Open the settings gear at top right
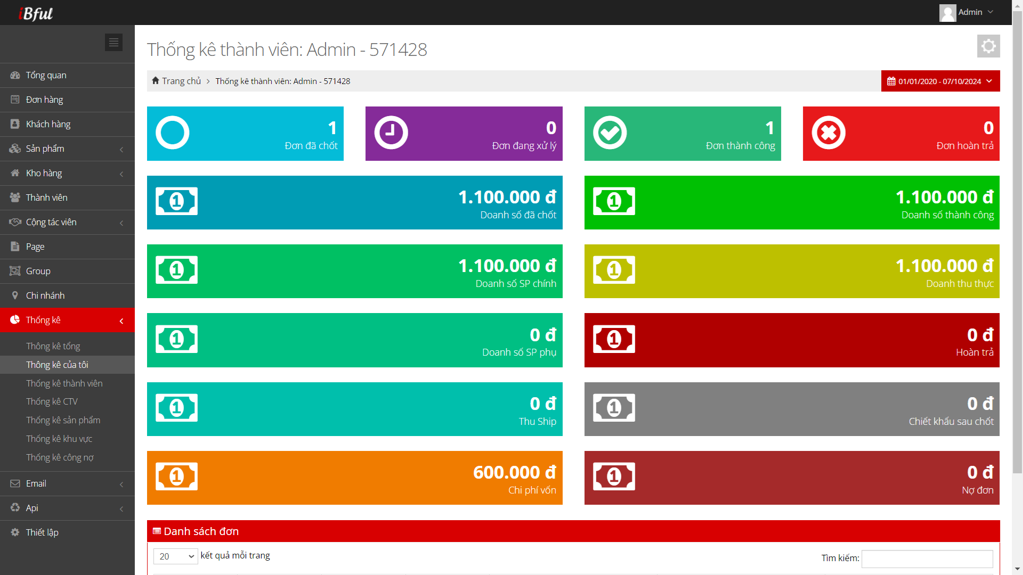1023x575 pixels. 988,46
